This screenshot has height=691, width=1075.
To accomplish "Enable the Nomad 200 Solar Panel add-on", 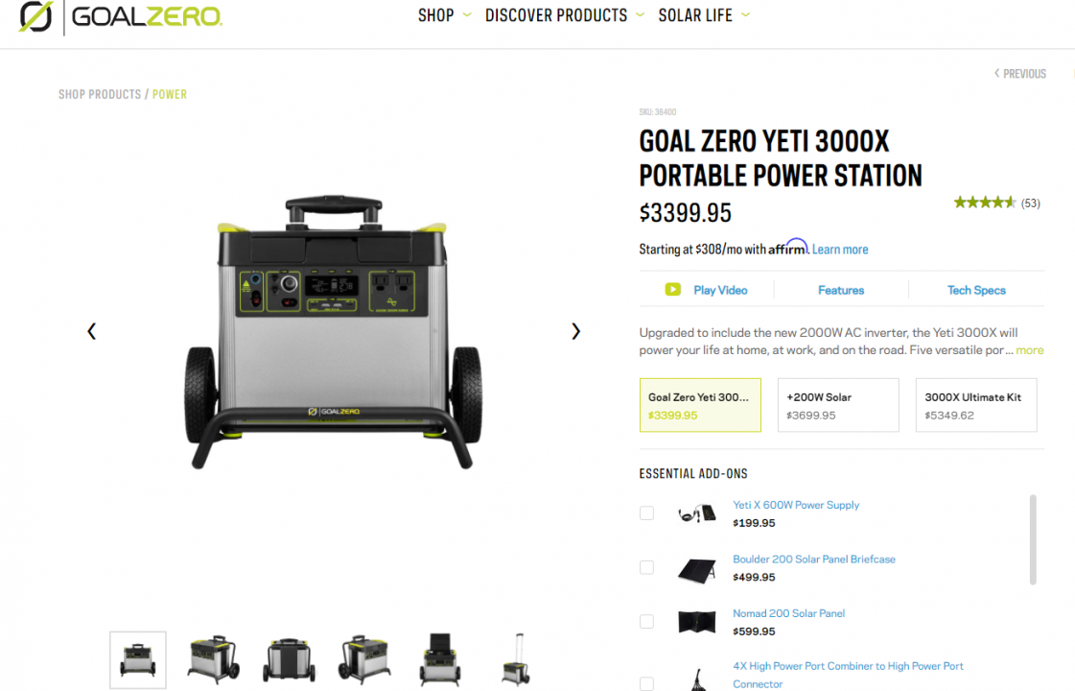I will (646, 622).
